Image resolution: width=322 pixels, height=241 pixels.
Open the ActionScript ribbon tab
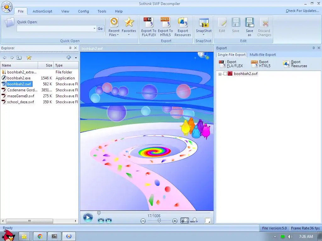click(42, 11)
